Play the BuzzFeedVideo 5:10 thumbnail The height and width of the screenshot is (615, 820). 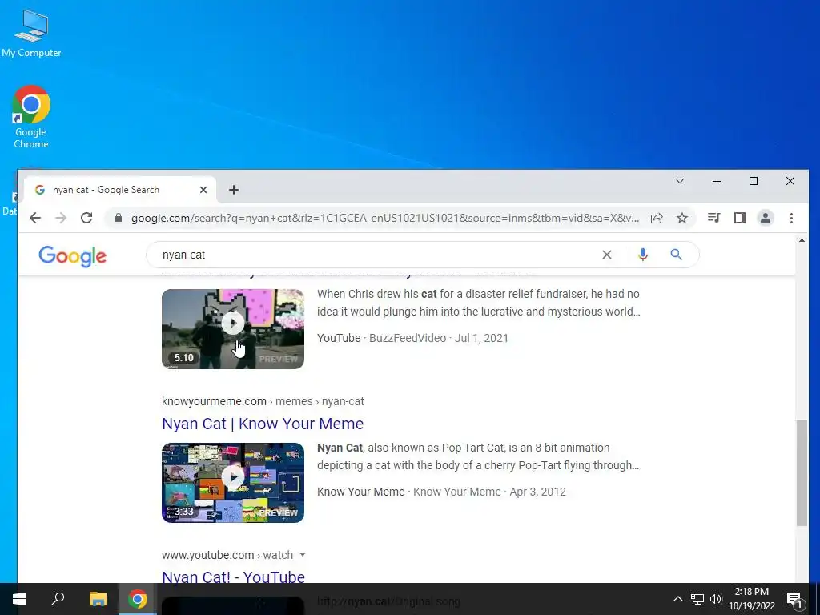coord(233,329)
